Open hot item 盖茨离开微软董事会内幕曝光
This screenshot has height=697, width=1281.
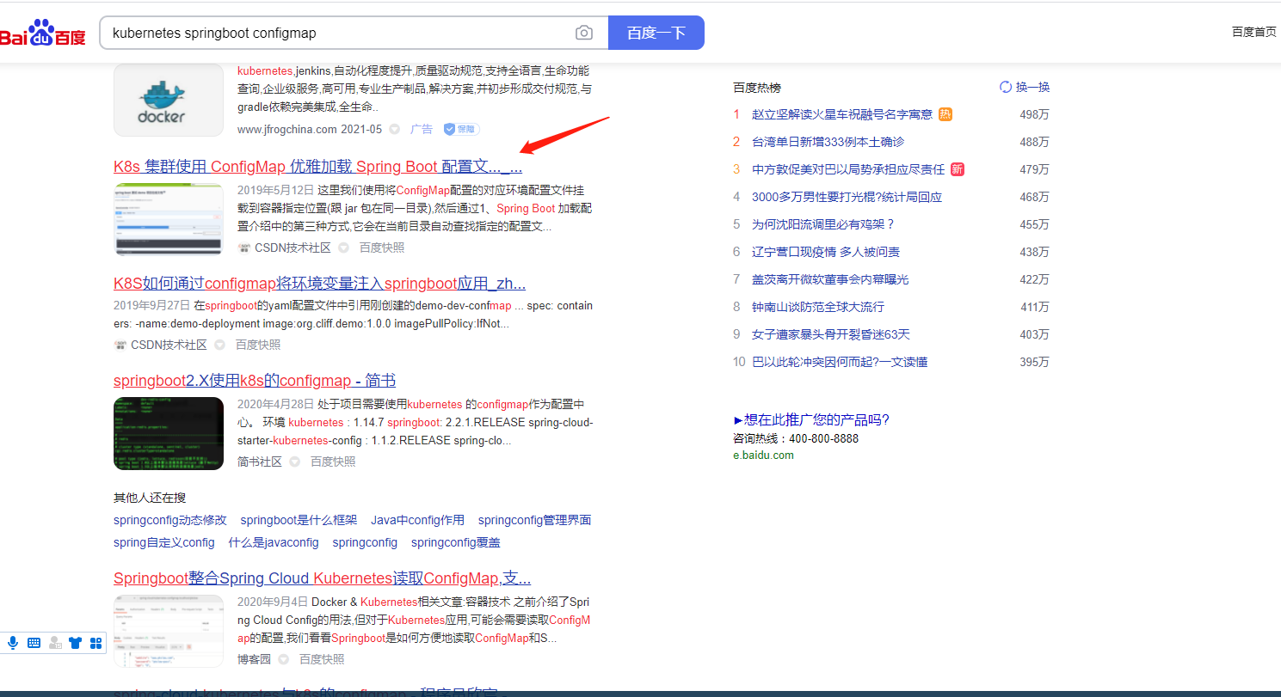point(830,279)
